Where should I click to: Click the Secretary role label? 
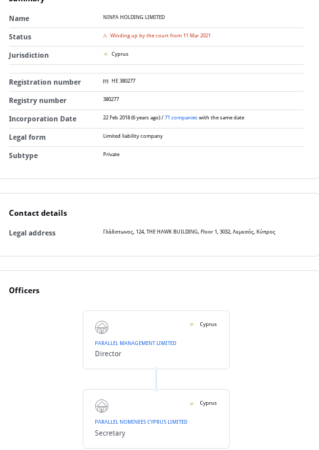[110, 433]
